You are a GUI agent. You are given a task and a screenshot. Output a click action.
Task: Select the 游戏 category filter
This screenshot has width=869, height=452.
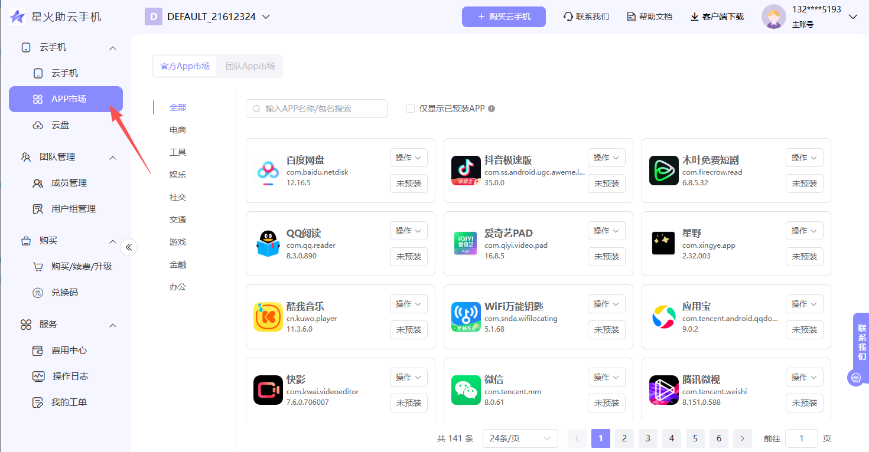pos(178,242)
